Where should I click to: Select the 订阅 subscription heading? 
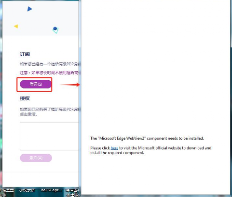[25, 54]
